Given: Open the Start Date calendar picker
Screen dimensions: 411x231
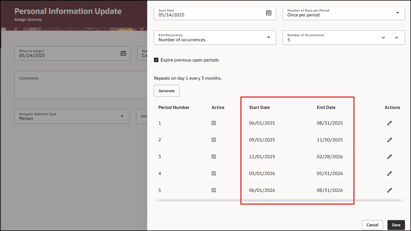Looking at the screenshot, I should (x=268, y=13).
